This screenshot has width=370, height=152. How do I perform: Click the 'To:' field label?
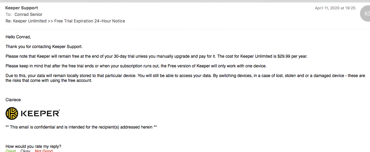click(9, 15)
